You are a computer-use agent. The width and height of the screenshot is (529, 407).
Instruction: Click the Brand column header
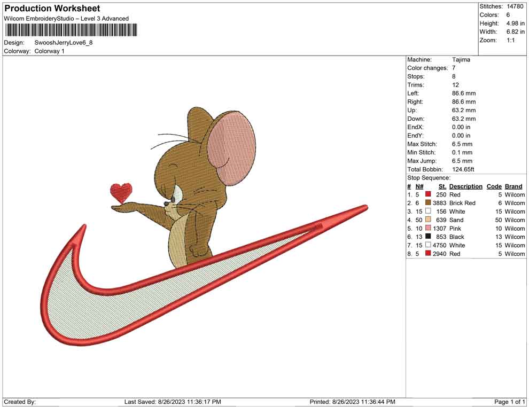(514, 186)
